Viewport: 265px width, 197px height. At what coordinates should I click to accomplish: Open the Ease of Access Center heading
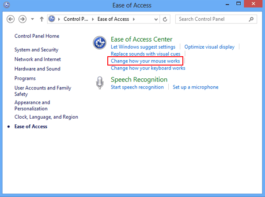(141, 39)
